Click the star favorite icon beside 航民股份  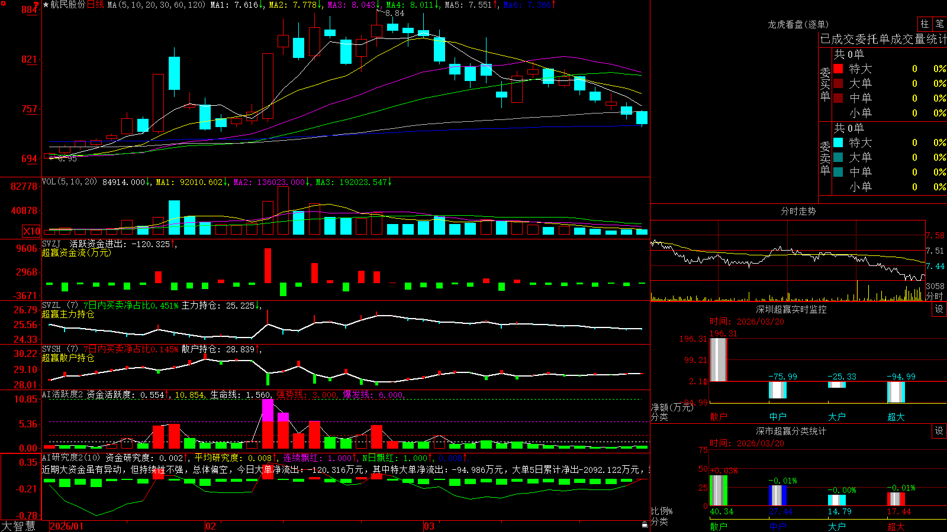point(46,5)
